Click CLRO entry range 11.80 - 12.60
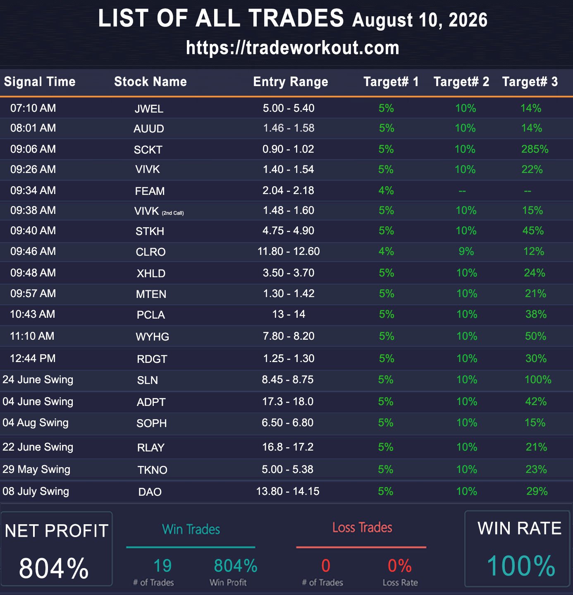 [289, 251]
